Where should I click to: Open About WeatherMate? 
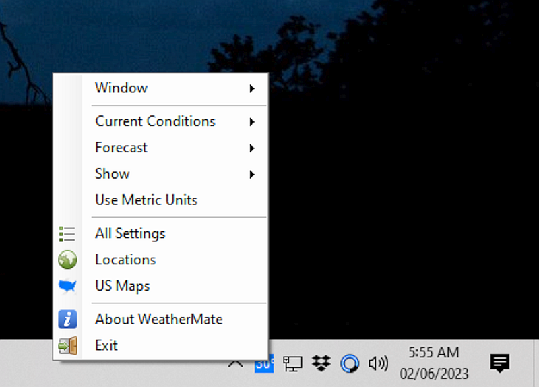[160, 319]
